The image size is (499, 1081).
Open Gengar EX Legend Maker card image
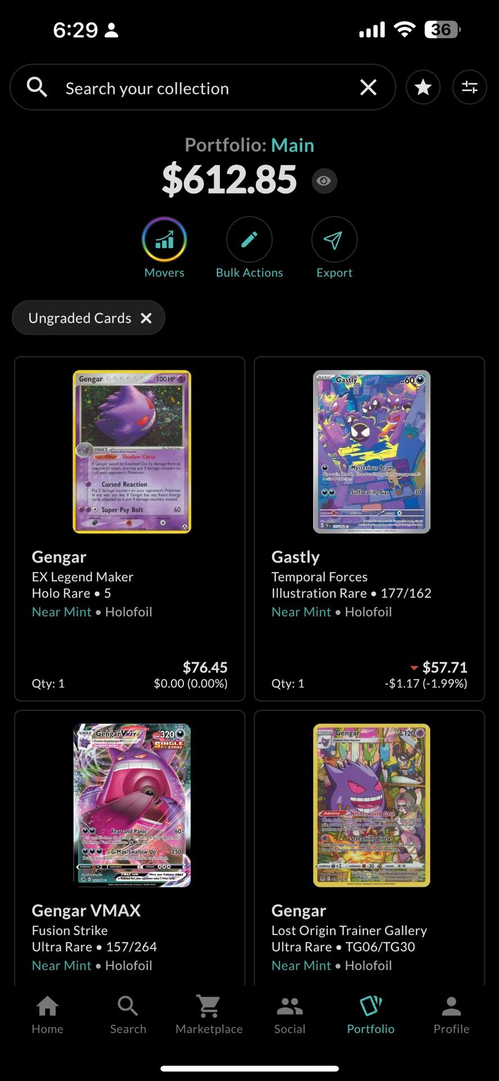132,452
